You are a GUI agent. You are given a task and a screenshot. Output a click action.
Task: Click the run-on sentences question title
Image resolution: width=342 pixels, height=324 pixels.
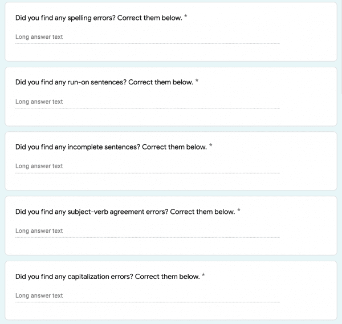click(104, 82)
